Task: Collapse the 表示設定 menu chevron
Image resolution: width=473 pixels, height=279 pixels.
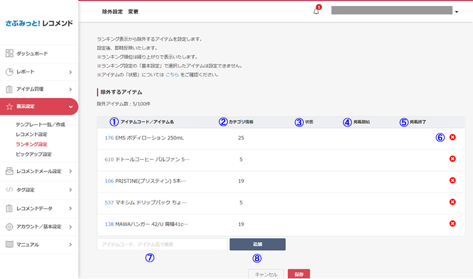Action: click(x=70, y=107)
